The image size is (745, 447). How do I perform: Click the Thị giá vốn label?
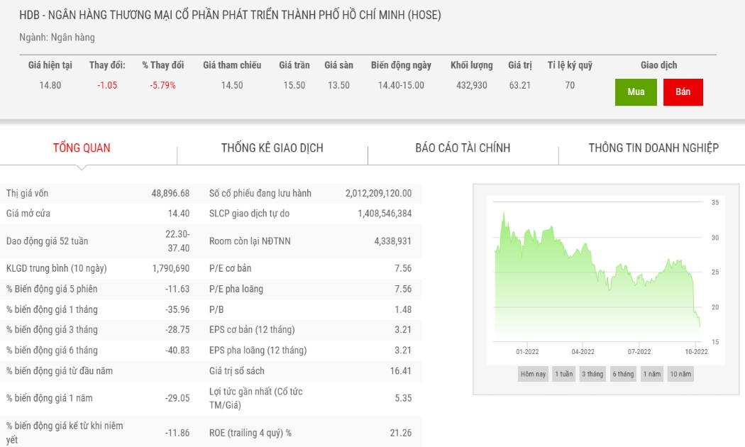pos(27,193)
